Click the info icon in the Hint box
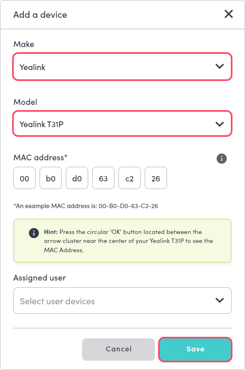This screenshot has width=245, height=370. 34,233
